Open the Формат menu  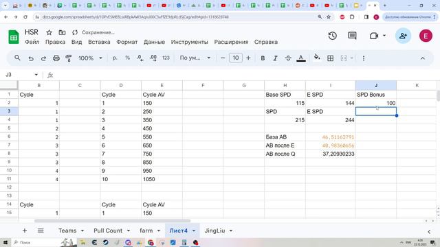point(126,42)
